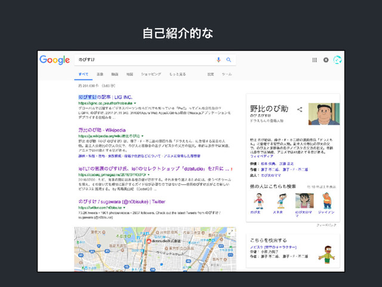Select the すべて search tab
Image resolution: width=382 pixels, height=287 pixels.
84,74
